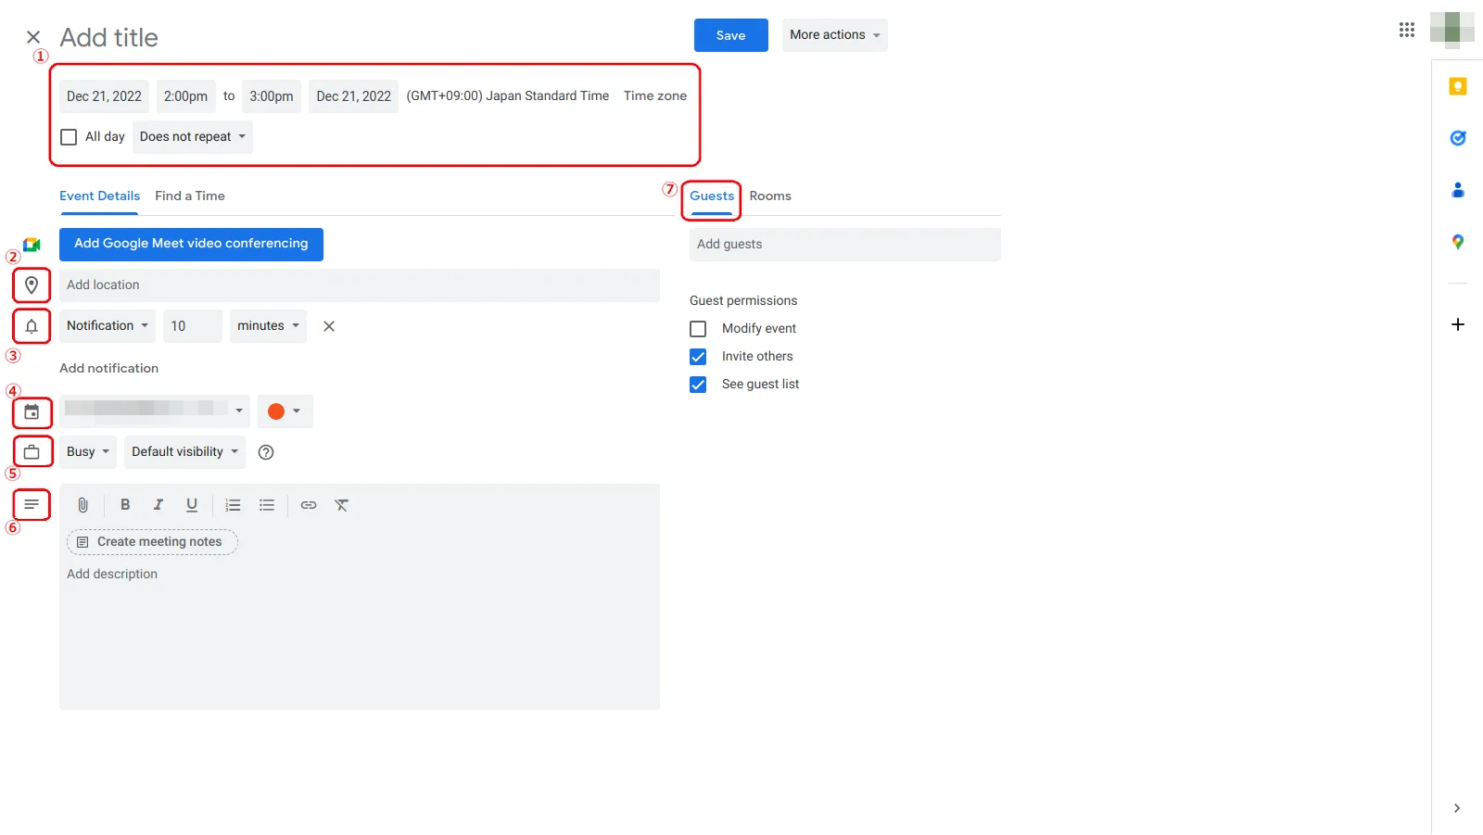Screen dimensions: 1483x835
Task: Click the location pin icon
Action: 31,285
